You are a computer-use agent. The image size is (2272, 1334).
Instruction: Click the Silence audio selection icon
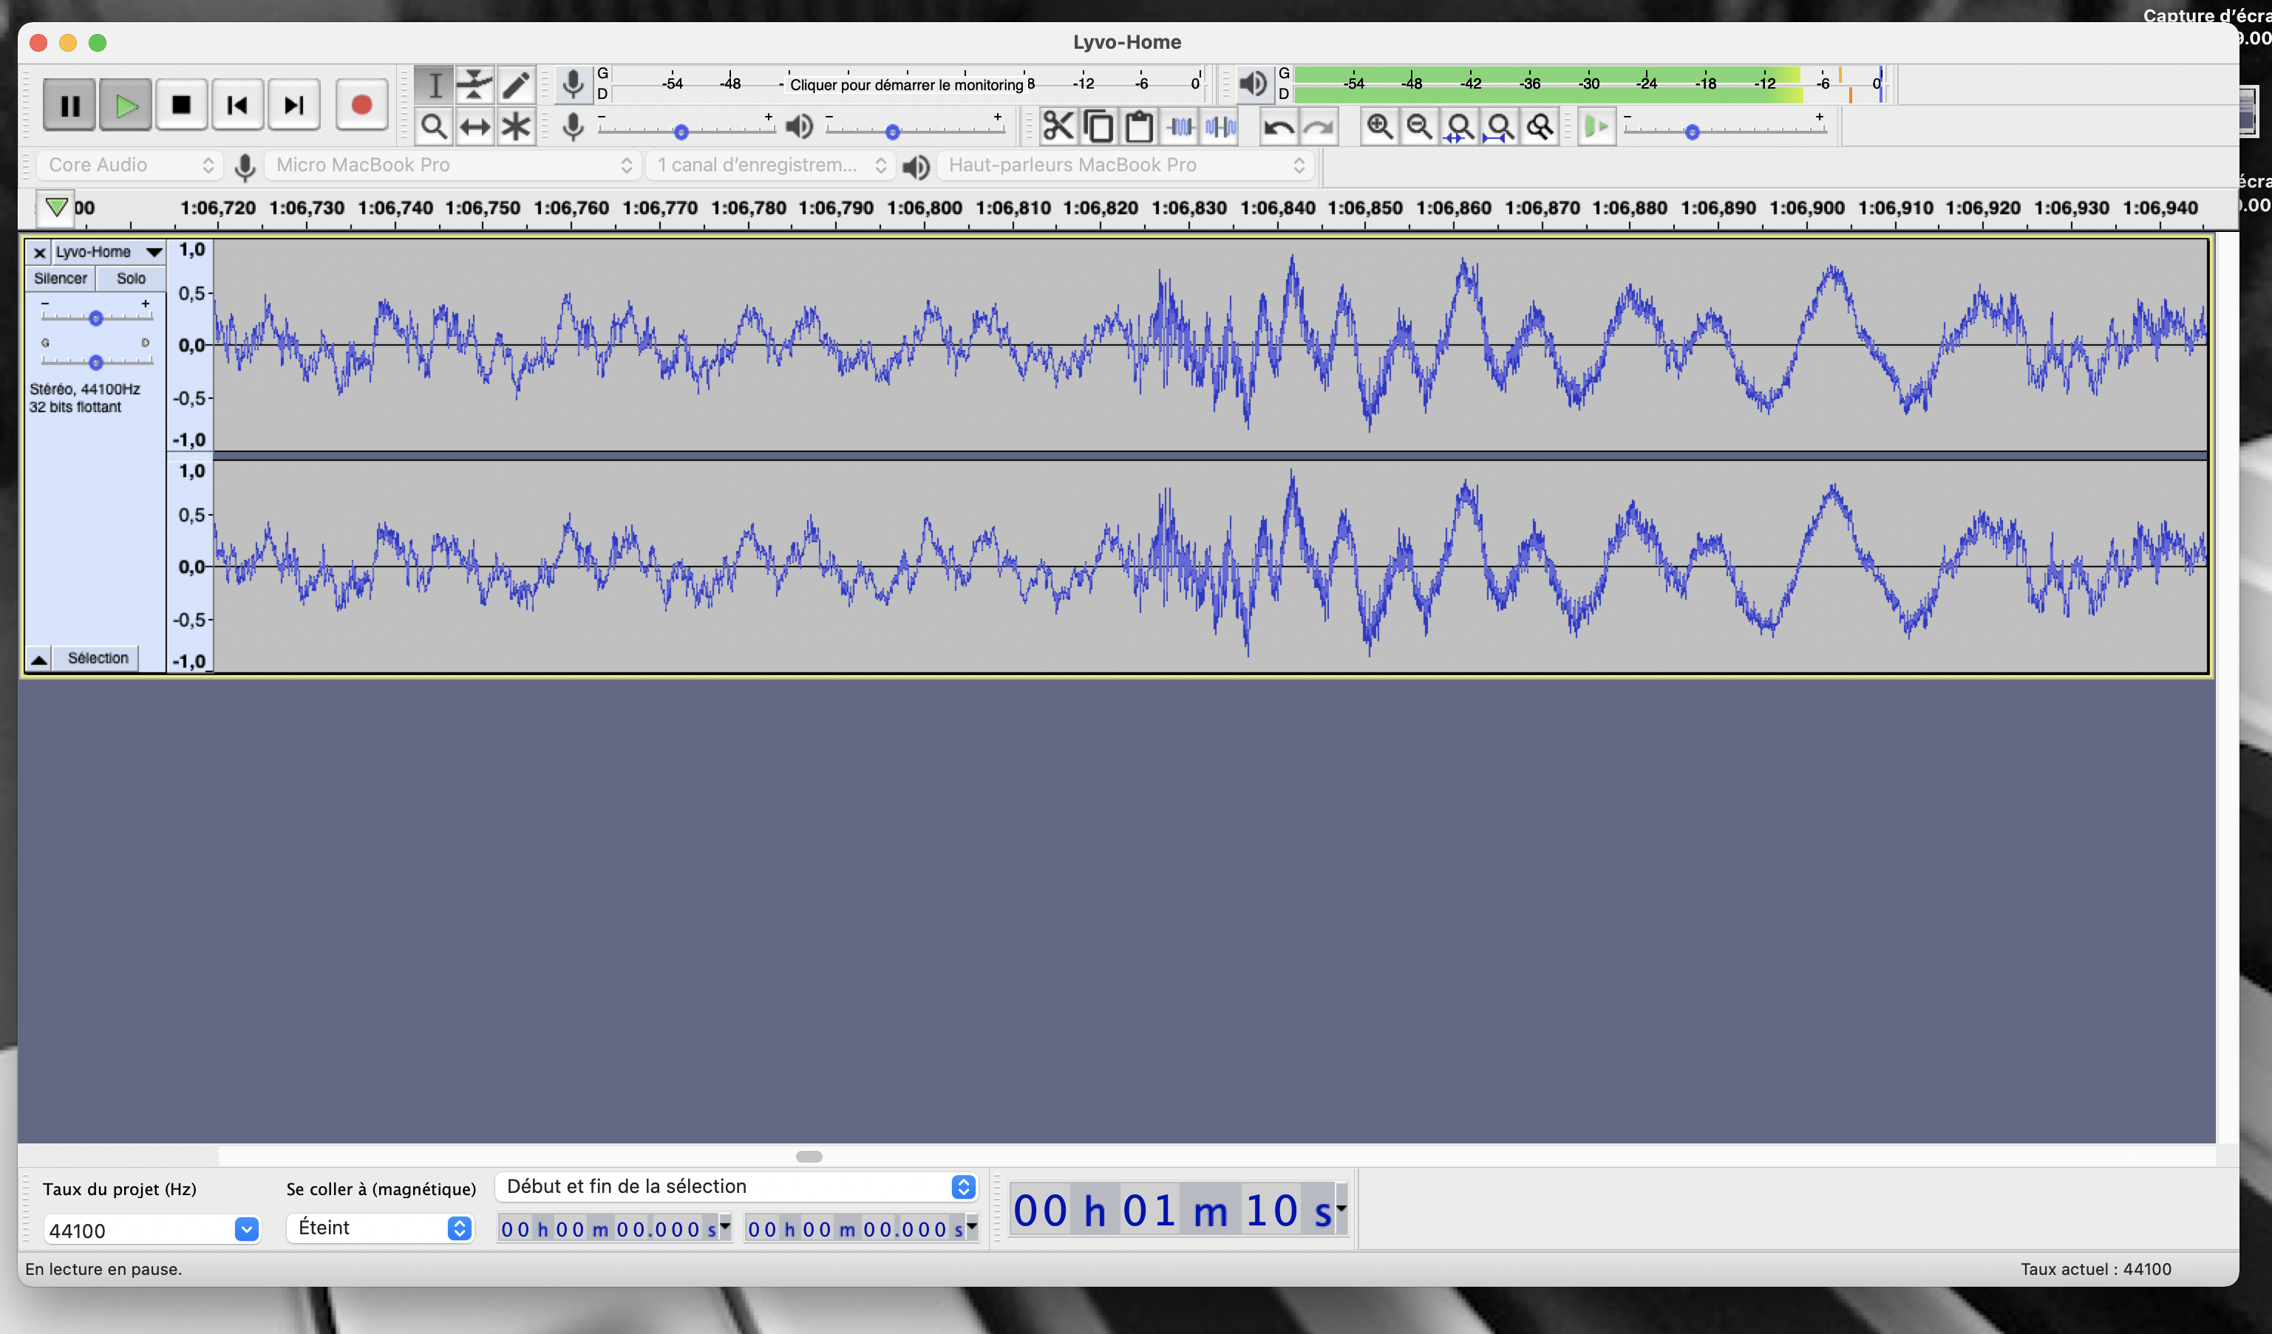1221,127
